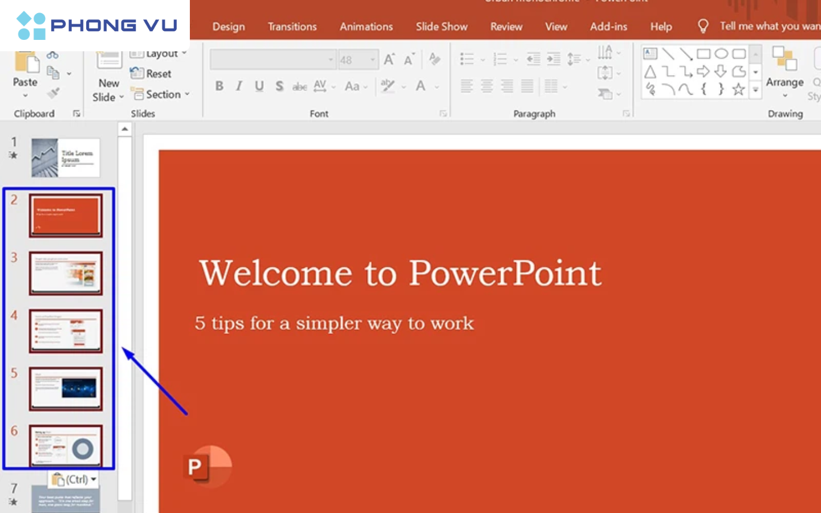Click the slide panel scroll up arrow
The height and width of the screenshot is (513, 821).
point(125,129)
